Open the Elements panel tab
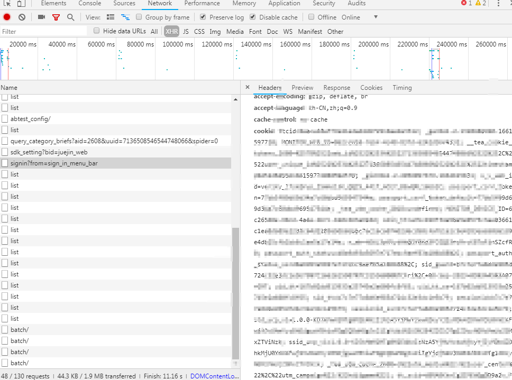512x380 pixels. click(x=53, y=3)
